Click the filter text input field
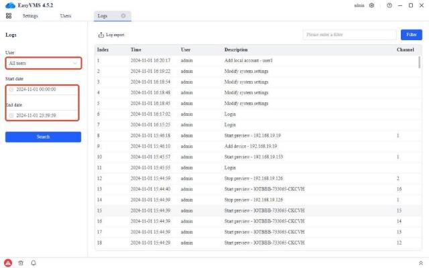 tap(349, 34)
